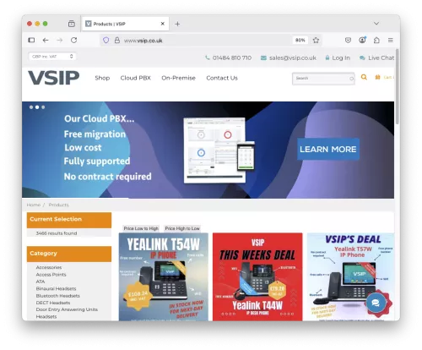Open the Yealink T57W VSIP's Deal image

click(x=350, y=276)
